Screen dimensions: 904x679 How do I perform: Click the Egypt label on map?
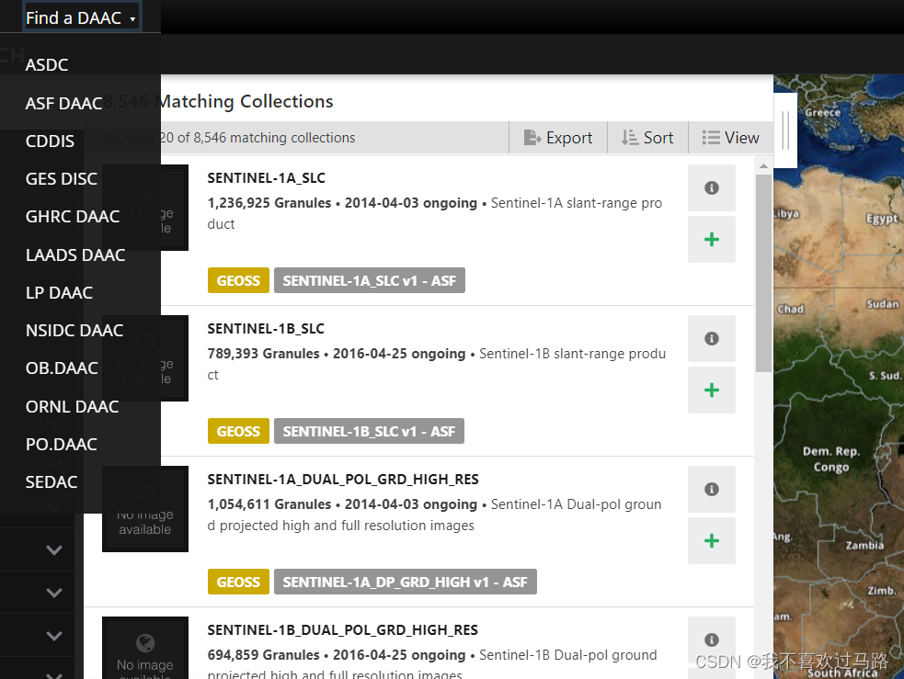tap(882, 219)
